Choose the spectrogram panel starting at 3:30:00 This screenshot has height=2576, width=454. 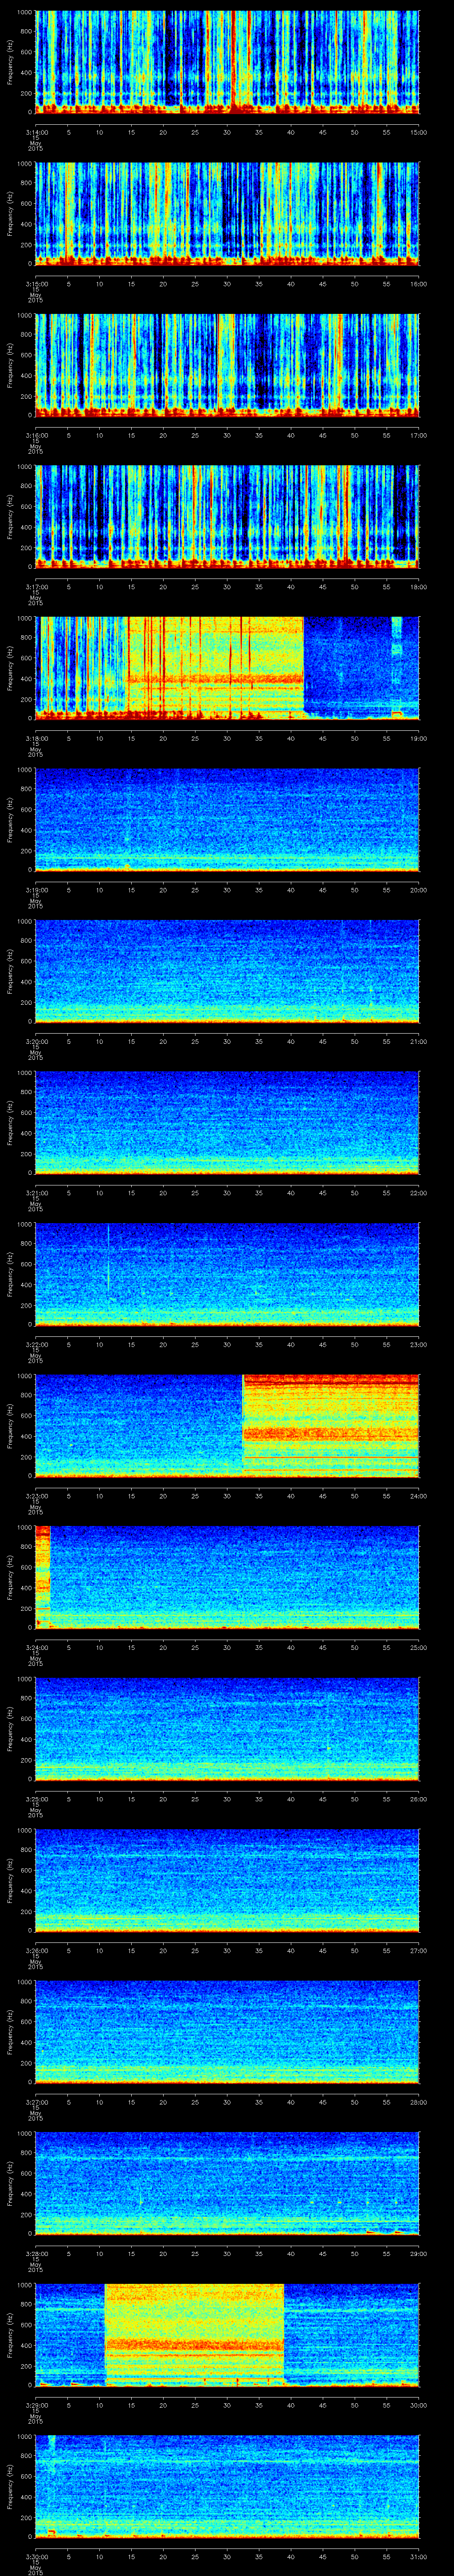[x=227, y=2486]
